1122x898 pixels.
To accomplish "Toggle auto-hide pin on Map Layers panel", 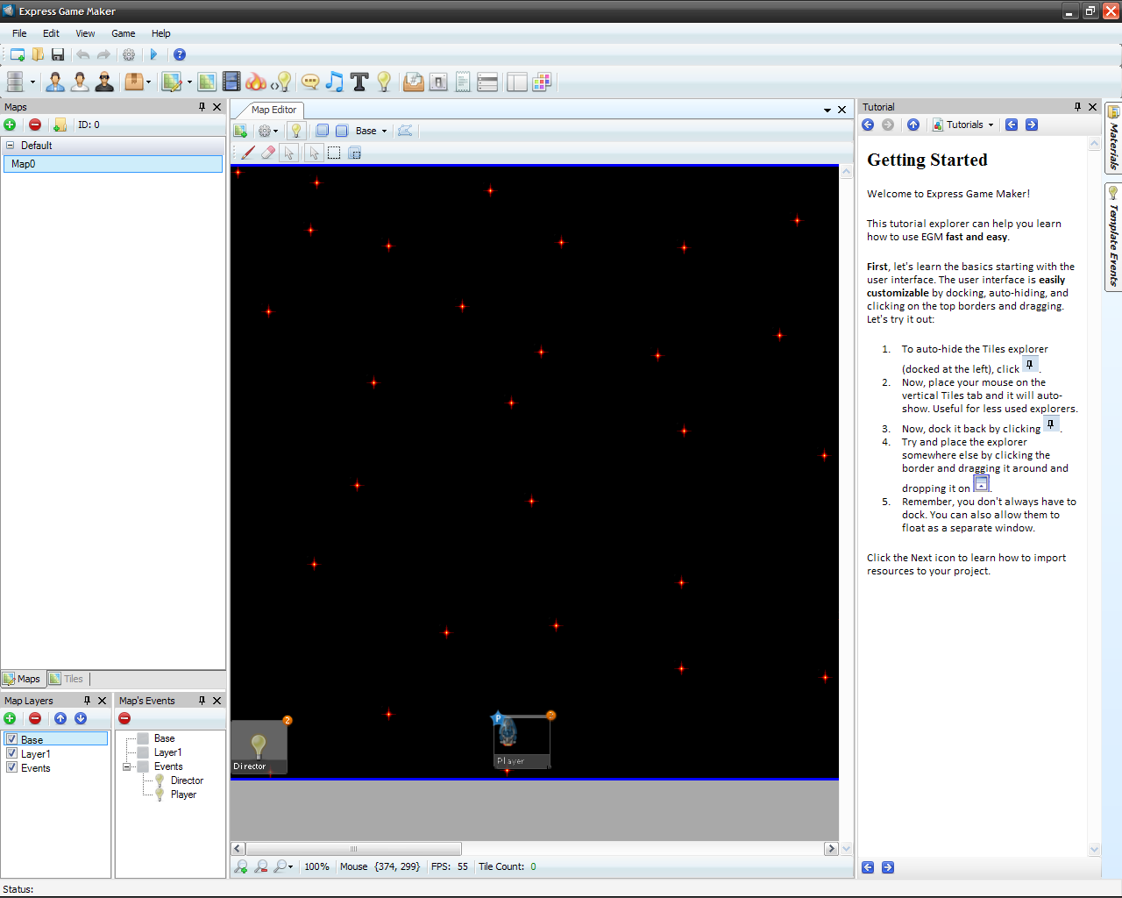I will point(87,701).
